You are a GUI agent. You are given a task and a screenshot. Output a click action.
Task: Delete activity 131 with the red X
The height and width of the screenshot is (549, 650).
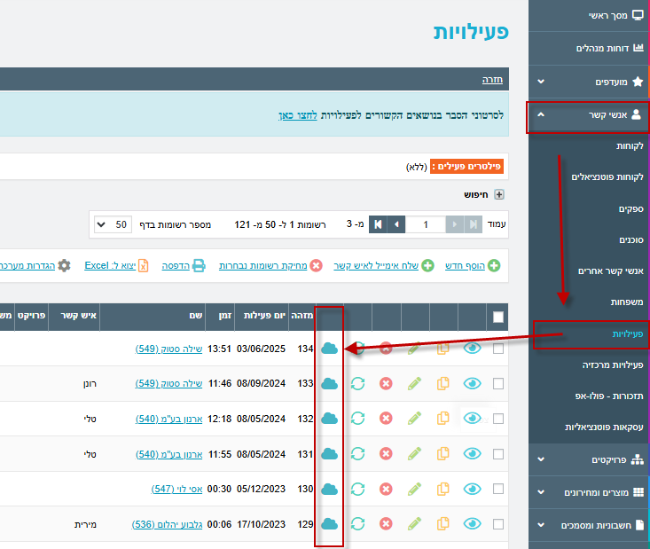tap(386, 454)
